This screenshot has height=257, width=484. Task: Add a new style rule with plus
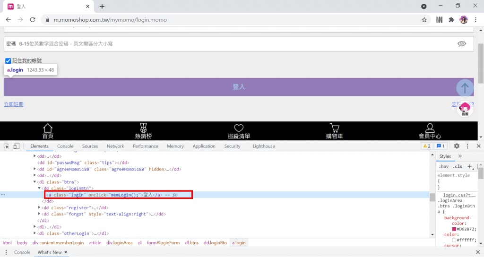click(x=469, y=167)
